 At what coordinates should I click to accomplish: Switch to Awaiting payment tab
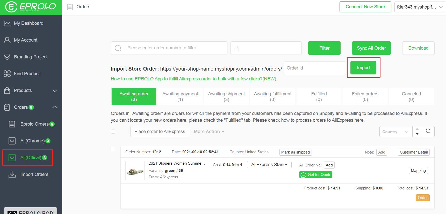180,96
